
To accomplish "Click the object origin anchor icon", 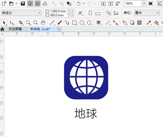I will (x=80, y=13).
